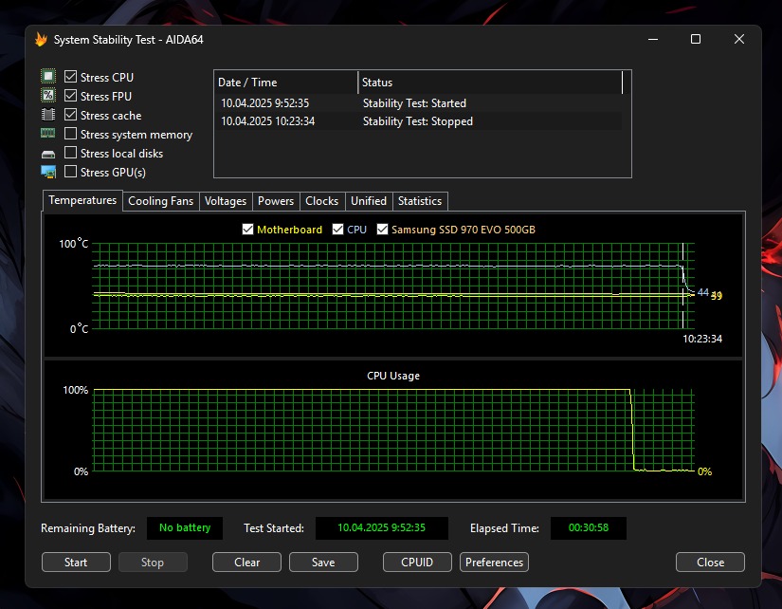This screenshot has width=782, height=609.
Task: Switch to the Powers tab
Action: 276,201
